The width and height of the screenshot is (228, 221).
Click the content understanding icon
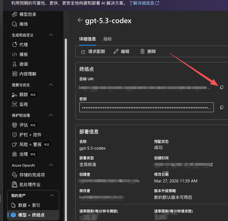[x=15, y=74]
